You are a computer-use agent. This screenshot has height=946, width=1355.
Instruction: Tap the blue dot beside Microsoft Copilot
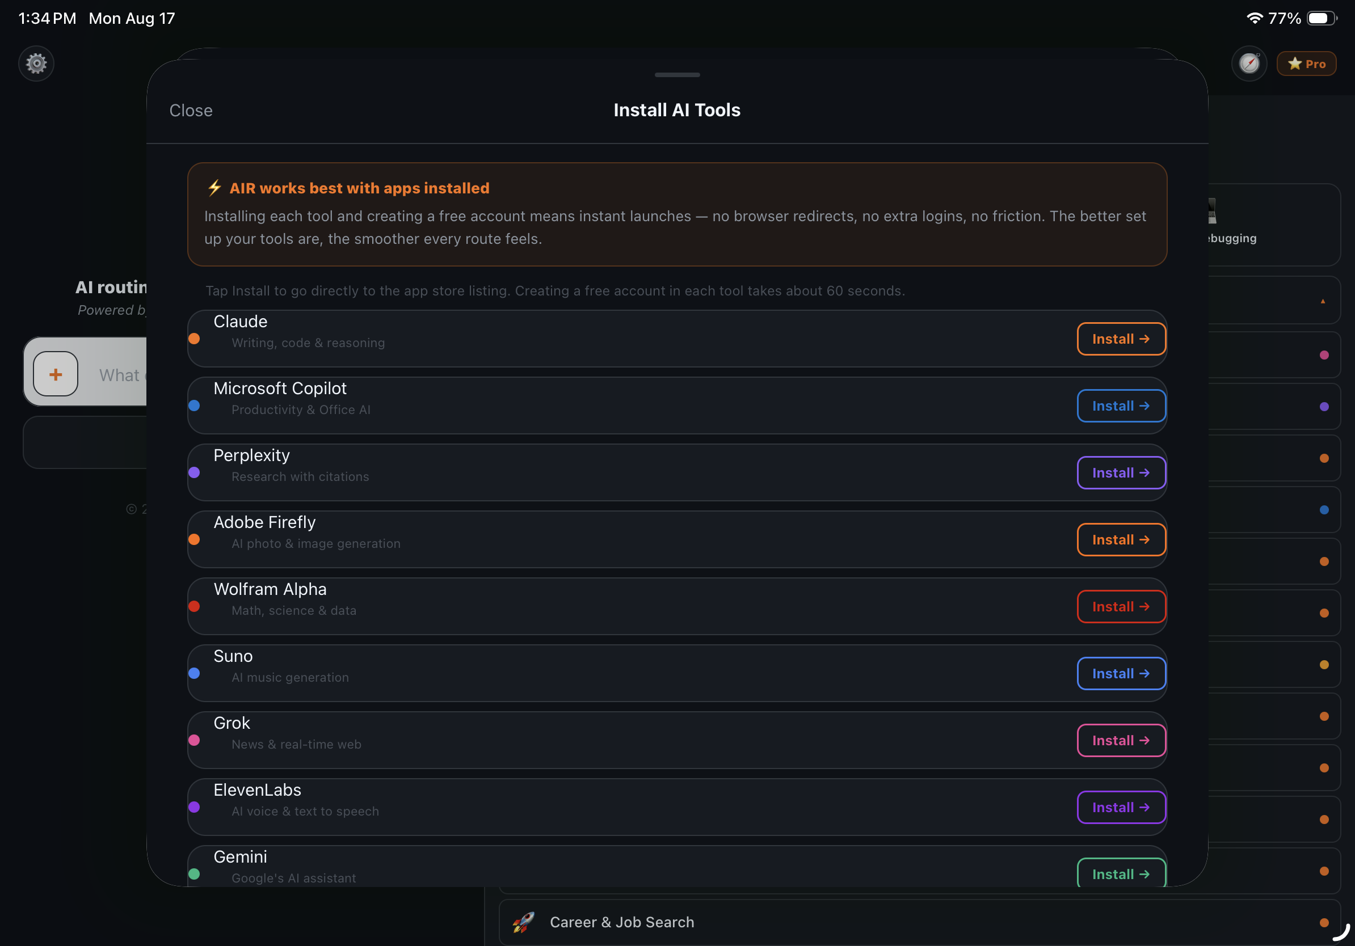pos(193,406)
